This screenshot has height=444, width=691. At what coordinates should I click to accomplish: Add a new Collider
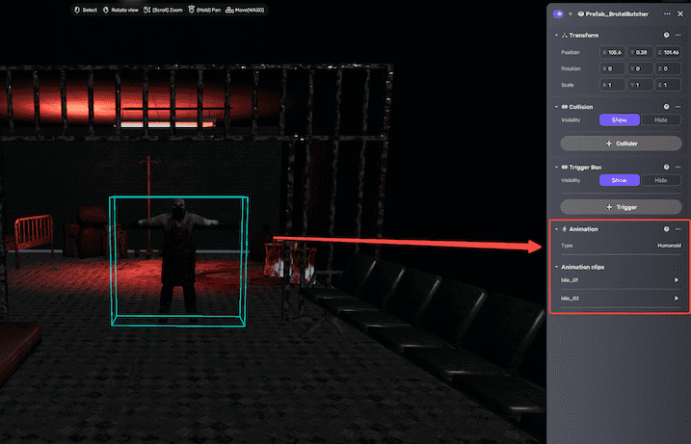620,143
